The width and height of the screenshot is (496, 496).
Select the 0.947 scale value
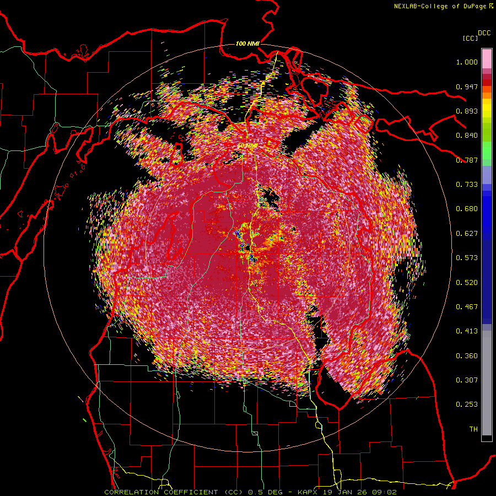(467, 87)
